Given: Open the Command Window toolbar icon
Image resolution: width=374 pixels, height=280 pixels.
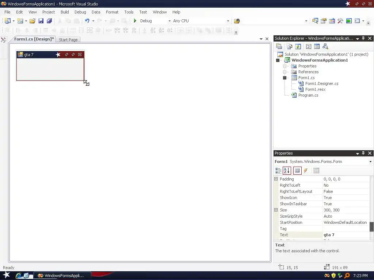Looking at the screenshot, I should (x=357, y=21).
